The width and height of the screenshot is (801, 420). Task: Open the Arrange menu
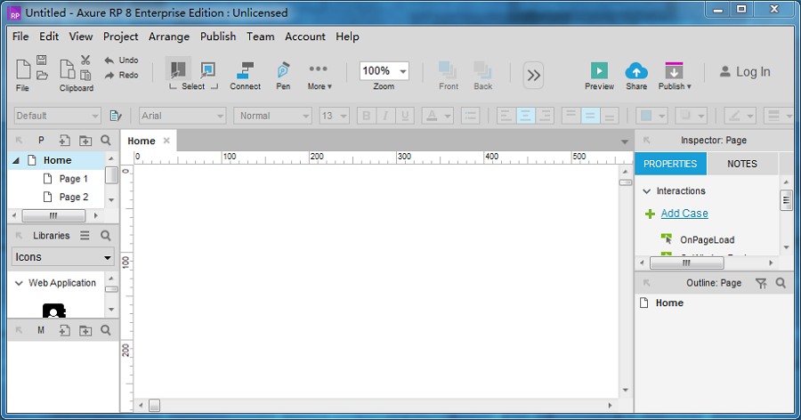point(169,36)
